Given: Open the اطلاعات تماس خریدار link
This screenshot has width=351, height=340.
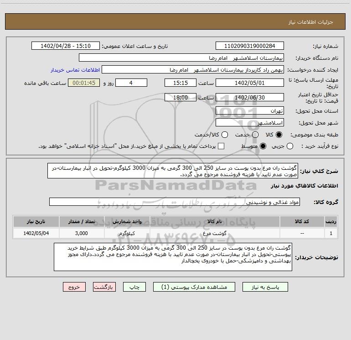Looking at the screenshot, I should pos(75,70).
